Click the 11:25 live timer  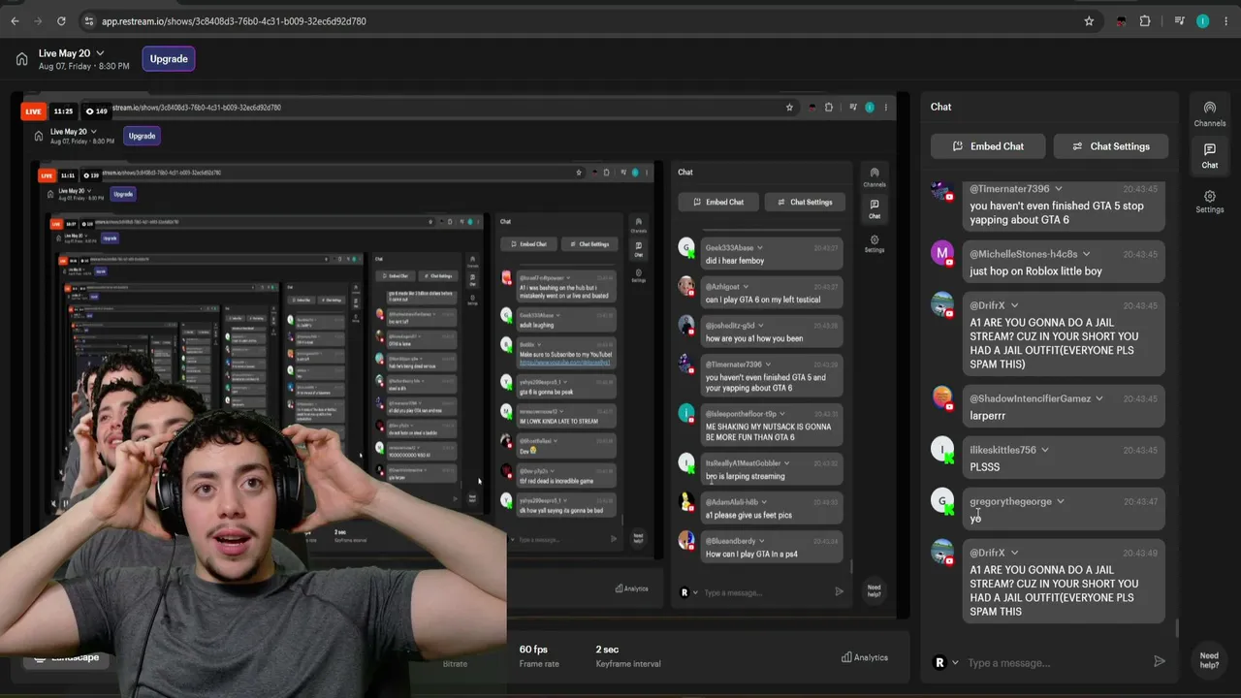point(62,111)
